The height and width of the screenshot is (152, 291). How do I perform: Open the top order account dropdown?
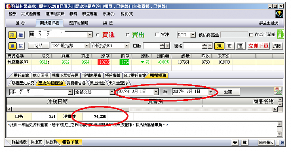[x=90, y=35]
